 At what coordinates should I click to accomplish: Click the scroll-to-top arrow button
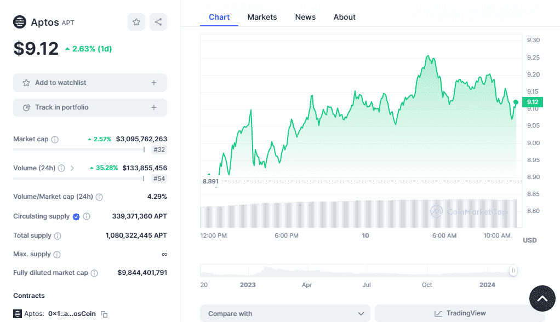coord(542,298)
